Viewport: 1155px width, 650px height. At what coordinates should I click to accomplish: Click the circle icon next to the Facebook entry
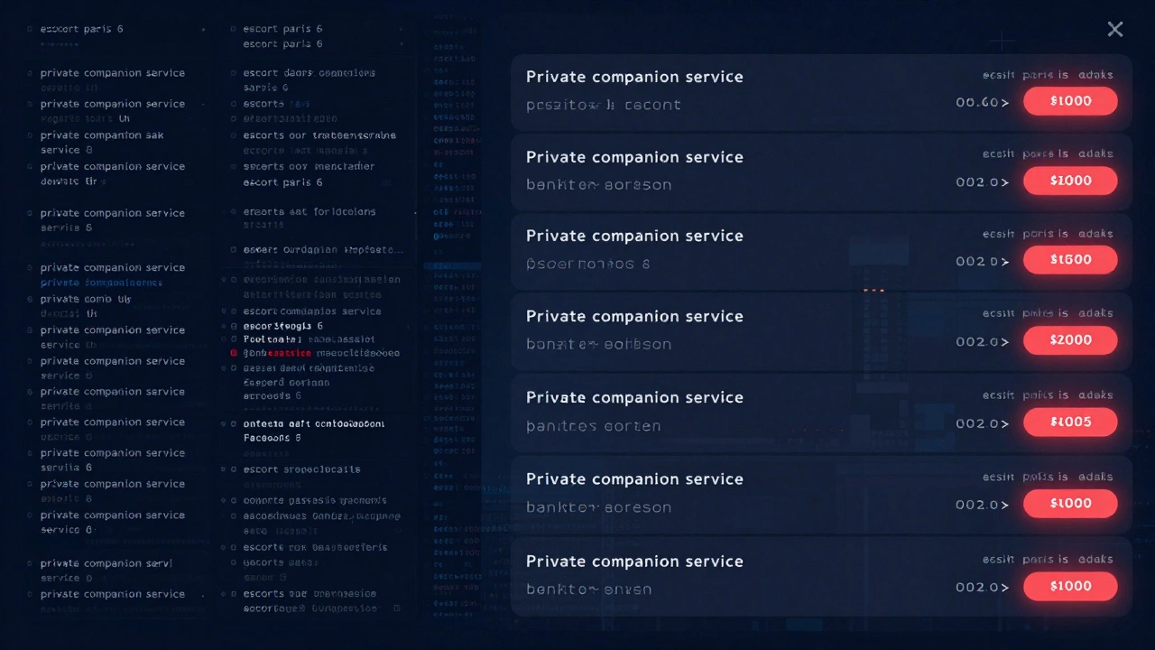coord(234,423)
